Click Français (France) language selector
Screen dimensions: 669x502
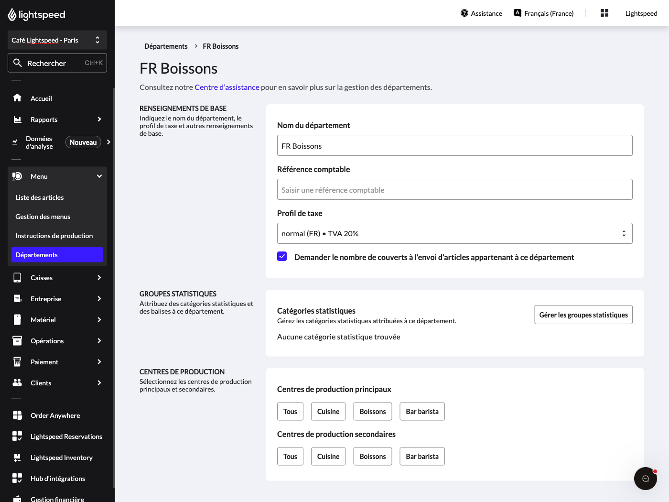click(x=543, y=13)
